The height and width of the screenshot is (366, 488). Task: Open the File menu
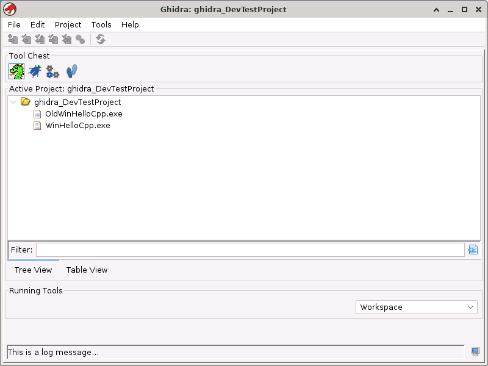click(14, 25)
